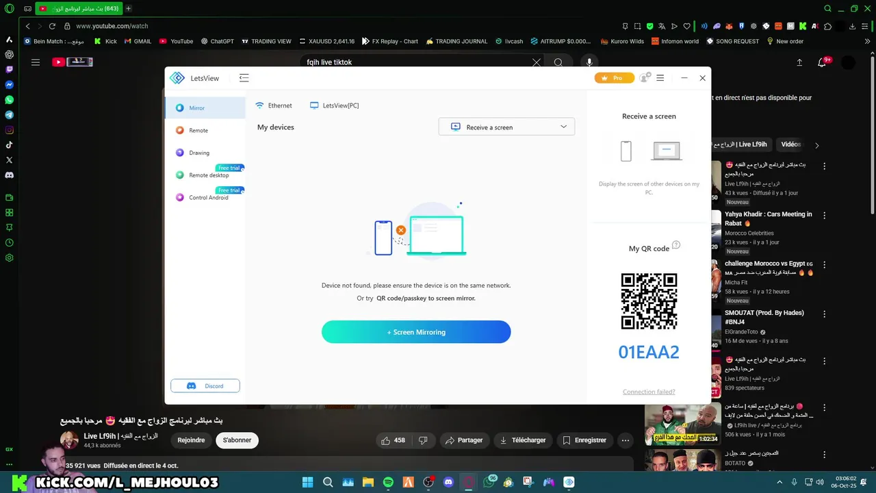Collapse the LetsView sidebar menu icon
This screenshot has height=493, width=876.
(244, 78)
